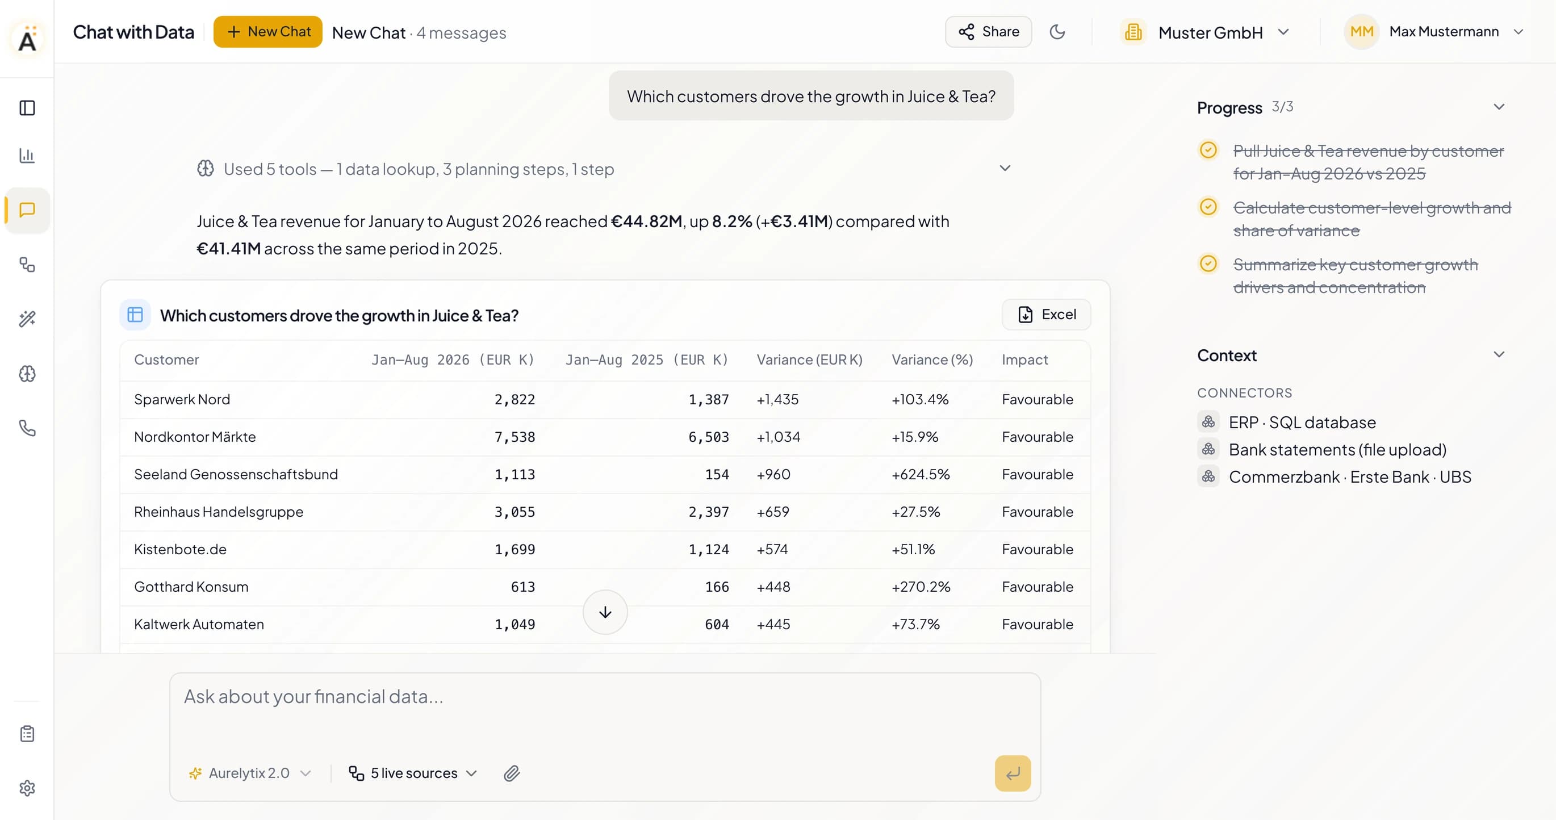This screenshot has width=1556, height=820.
Task: Click the Share button
Action: [988, 31]
